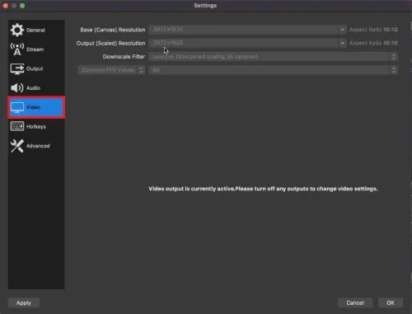
Task: Open the FPS value 60 dropdown
Action: coord(274,70)
